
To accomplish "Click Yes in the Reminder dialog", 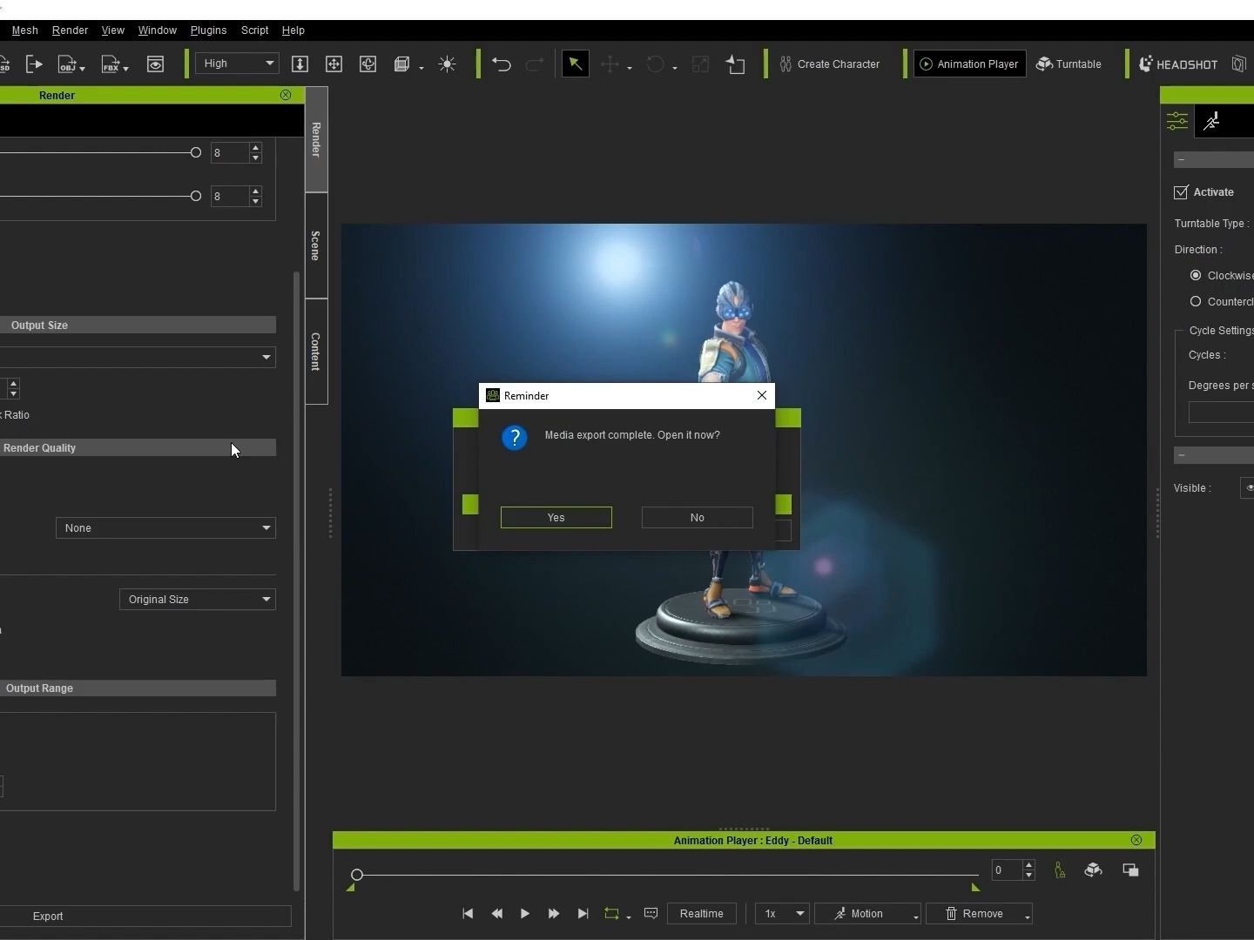I will (x=556, y=518).
